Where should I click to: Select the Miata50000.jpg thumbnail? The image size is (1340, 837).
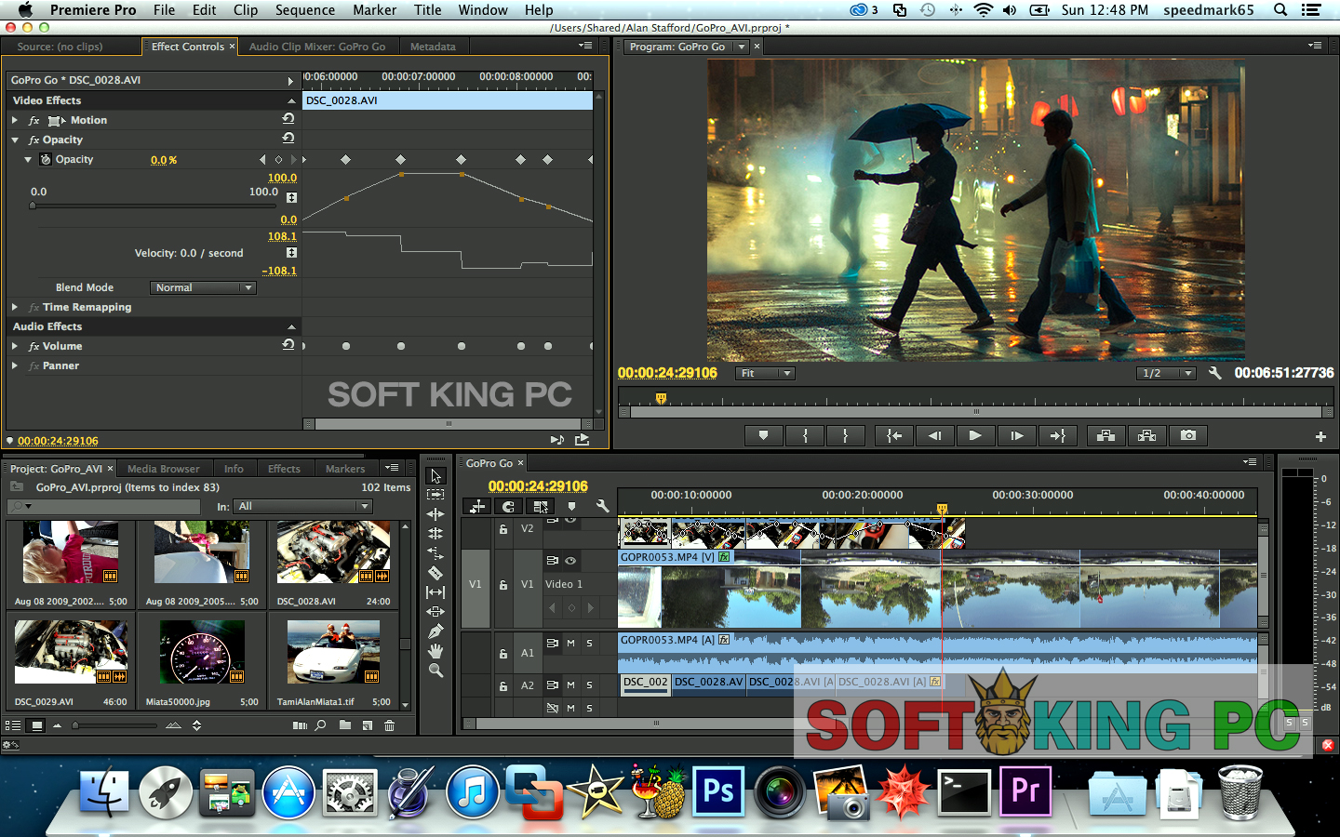[202, 652]
